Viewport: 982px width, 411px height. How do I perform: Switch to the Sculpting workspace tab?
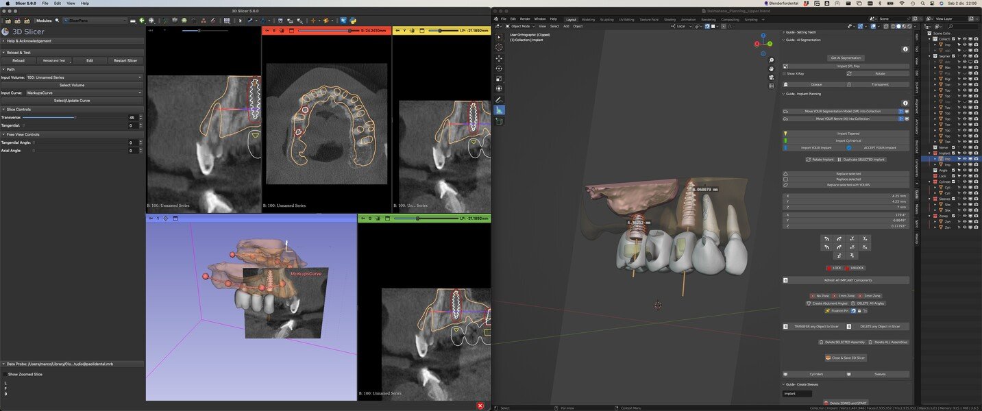click(607, 19)
